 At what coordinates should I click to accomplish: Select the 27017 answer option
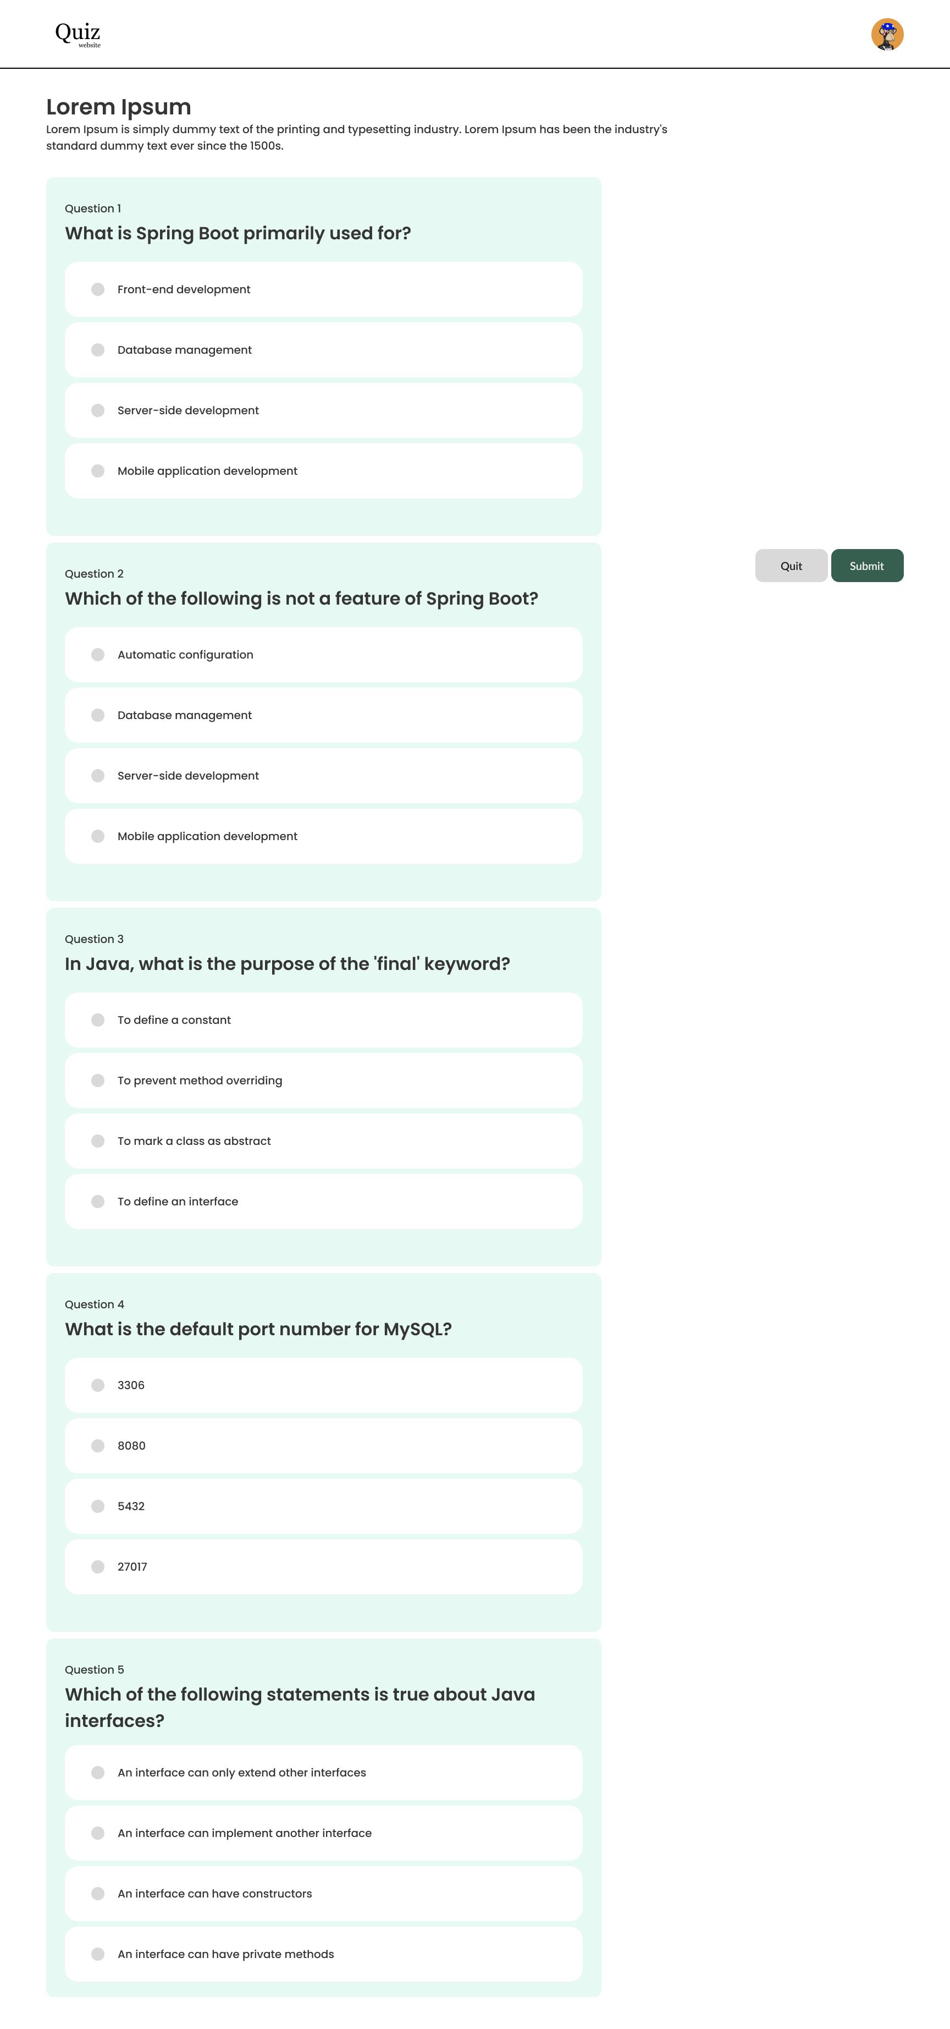pyautogui.click(x=98, y=1567)
